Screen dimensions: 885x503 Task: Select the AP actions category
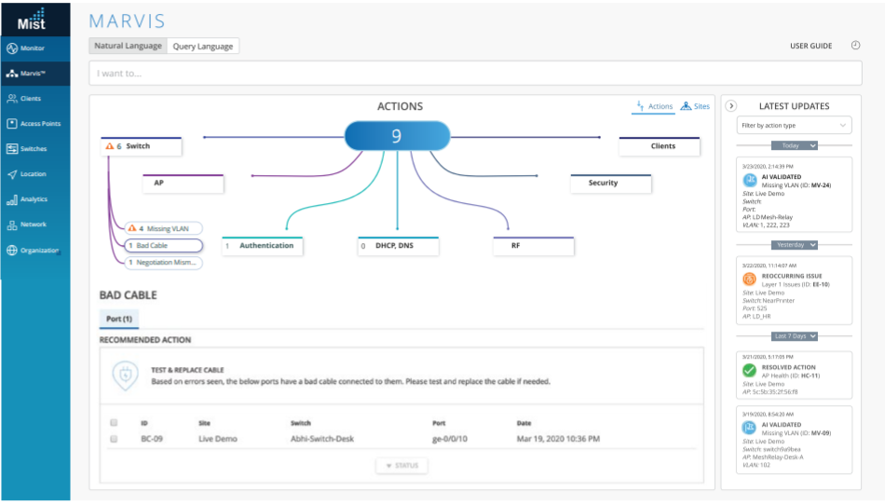click(184, 184)
